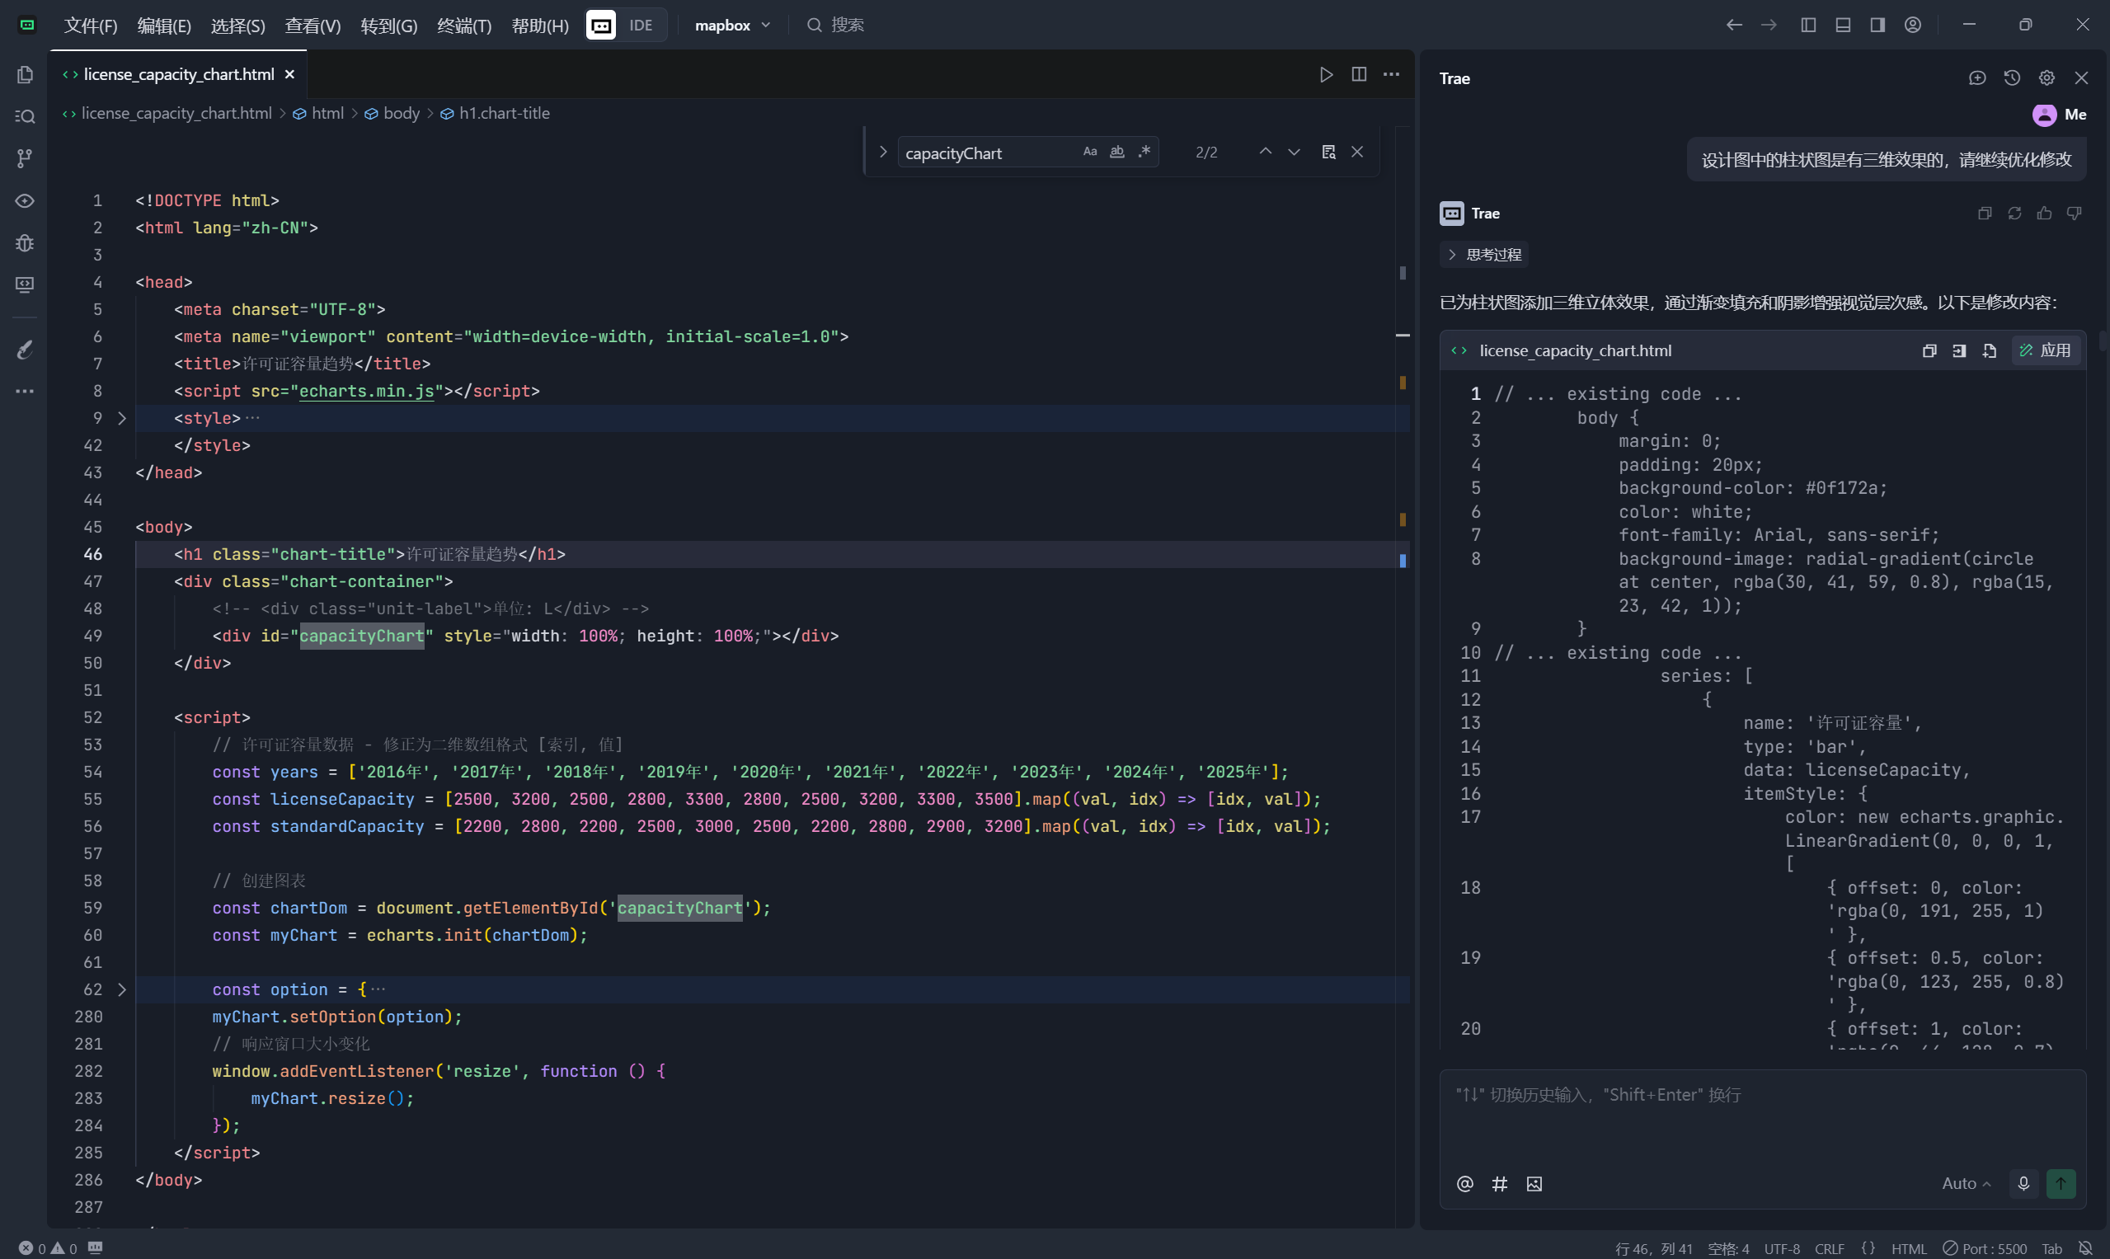The height and width of the screenshot is (1259, 2110).
Task: Open the Source Control branch icon
Action: pos(25,157)
